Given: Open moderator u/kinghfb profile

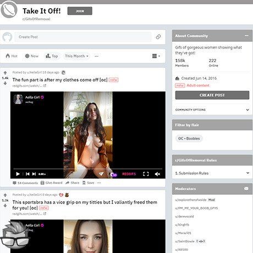Looking at the screenshot, I should [x=182, y=225].
